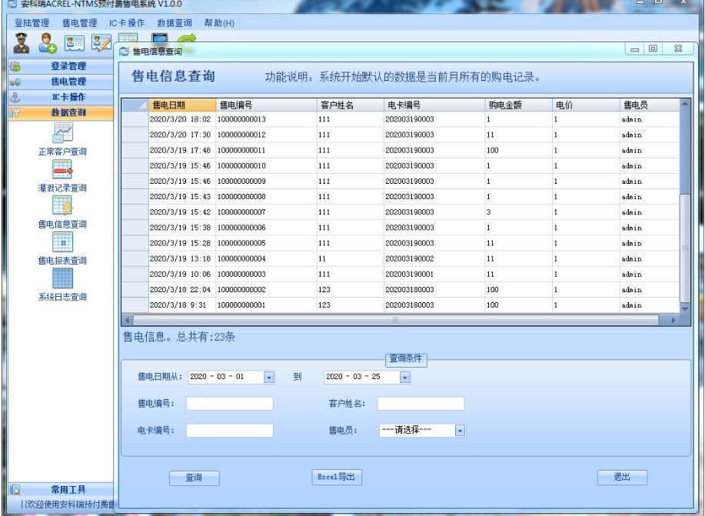Click the customer ID card toolbar icon

(75, 43)
